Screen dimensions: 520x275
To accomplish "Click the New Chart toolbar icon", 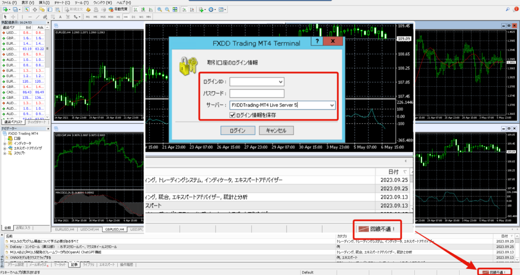I will click(6, 10).
